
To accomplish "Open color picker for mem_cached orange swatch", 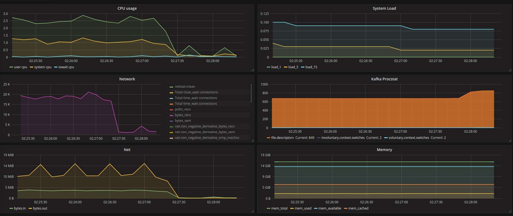I will pos(346,208).
